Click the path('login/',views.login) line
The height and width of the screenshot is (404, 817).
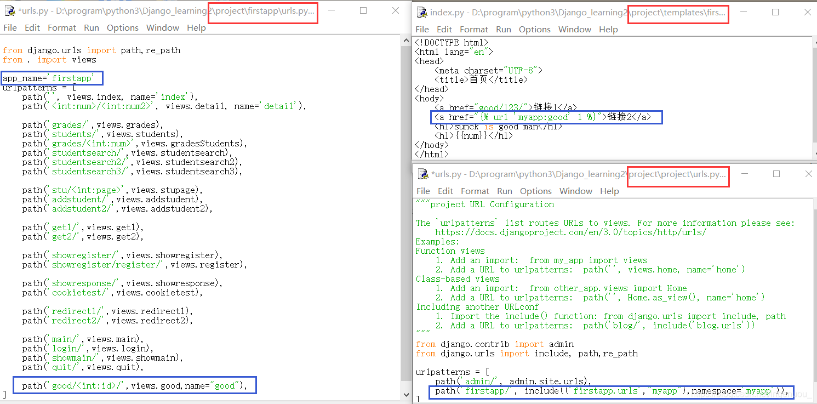(88, 349)
